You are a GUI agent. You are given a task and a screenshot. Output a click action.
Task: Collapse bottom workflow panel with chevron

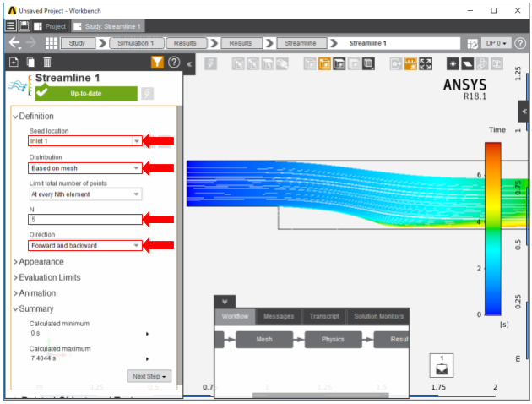click(x=225, y=302)
